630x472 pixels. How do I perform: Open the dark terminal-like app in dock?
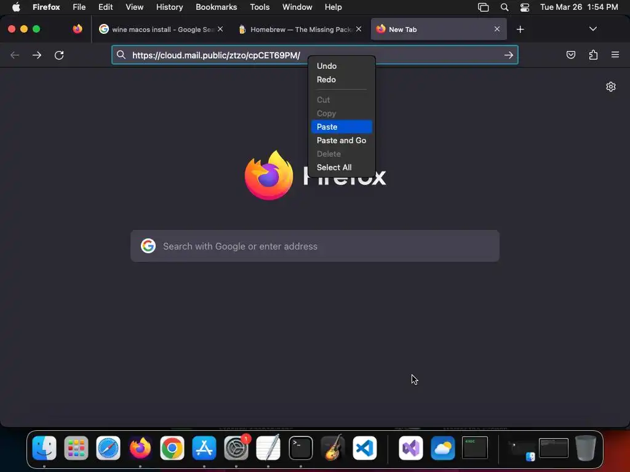(x=475, y=448)
